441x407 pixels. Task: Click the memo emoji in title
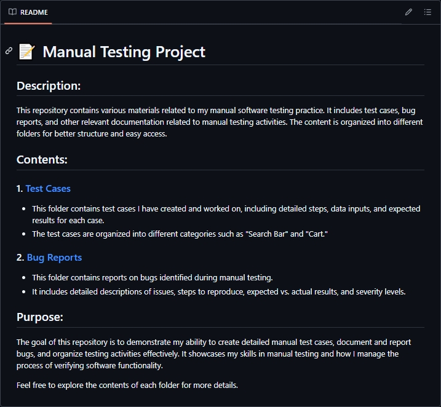point(26,52)
